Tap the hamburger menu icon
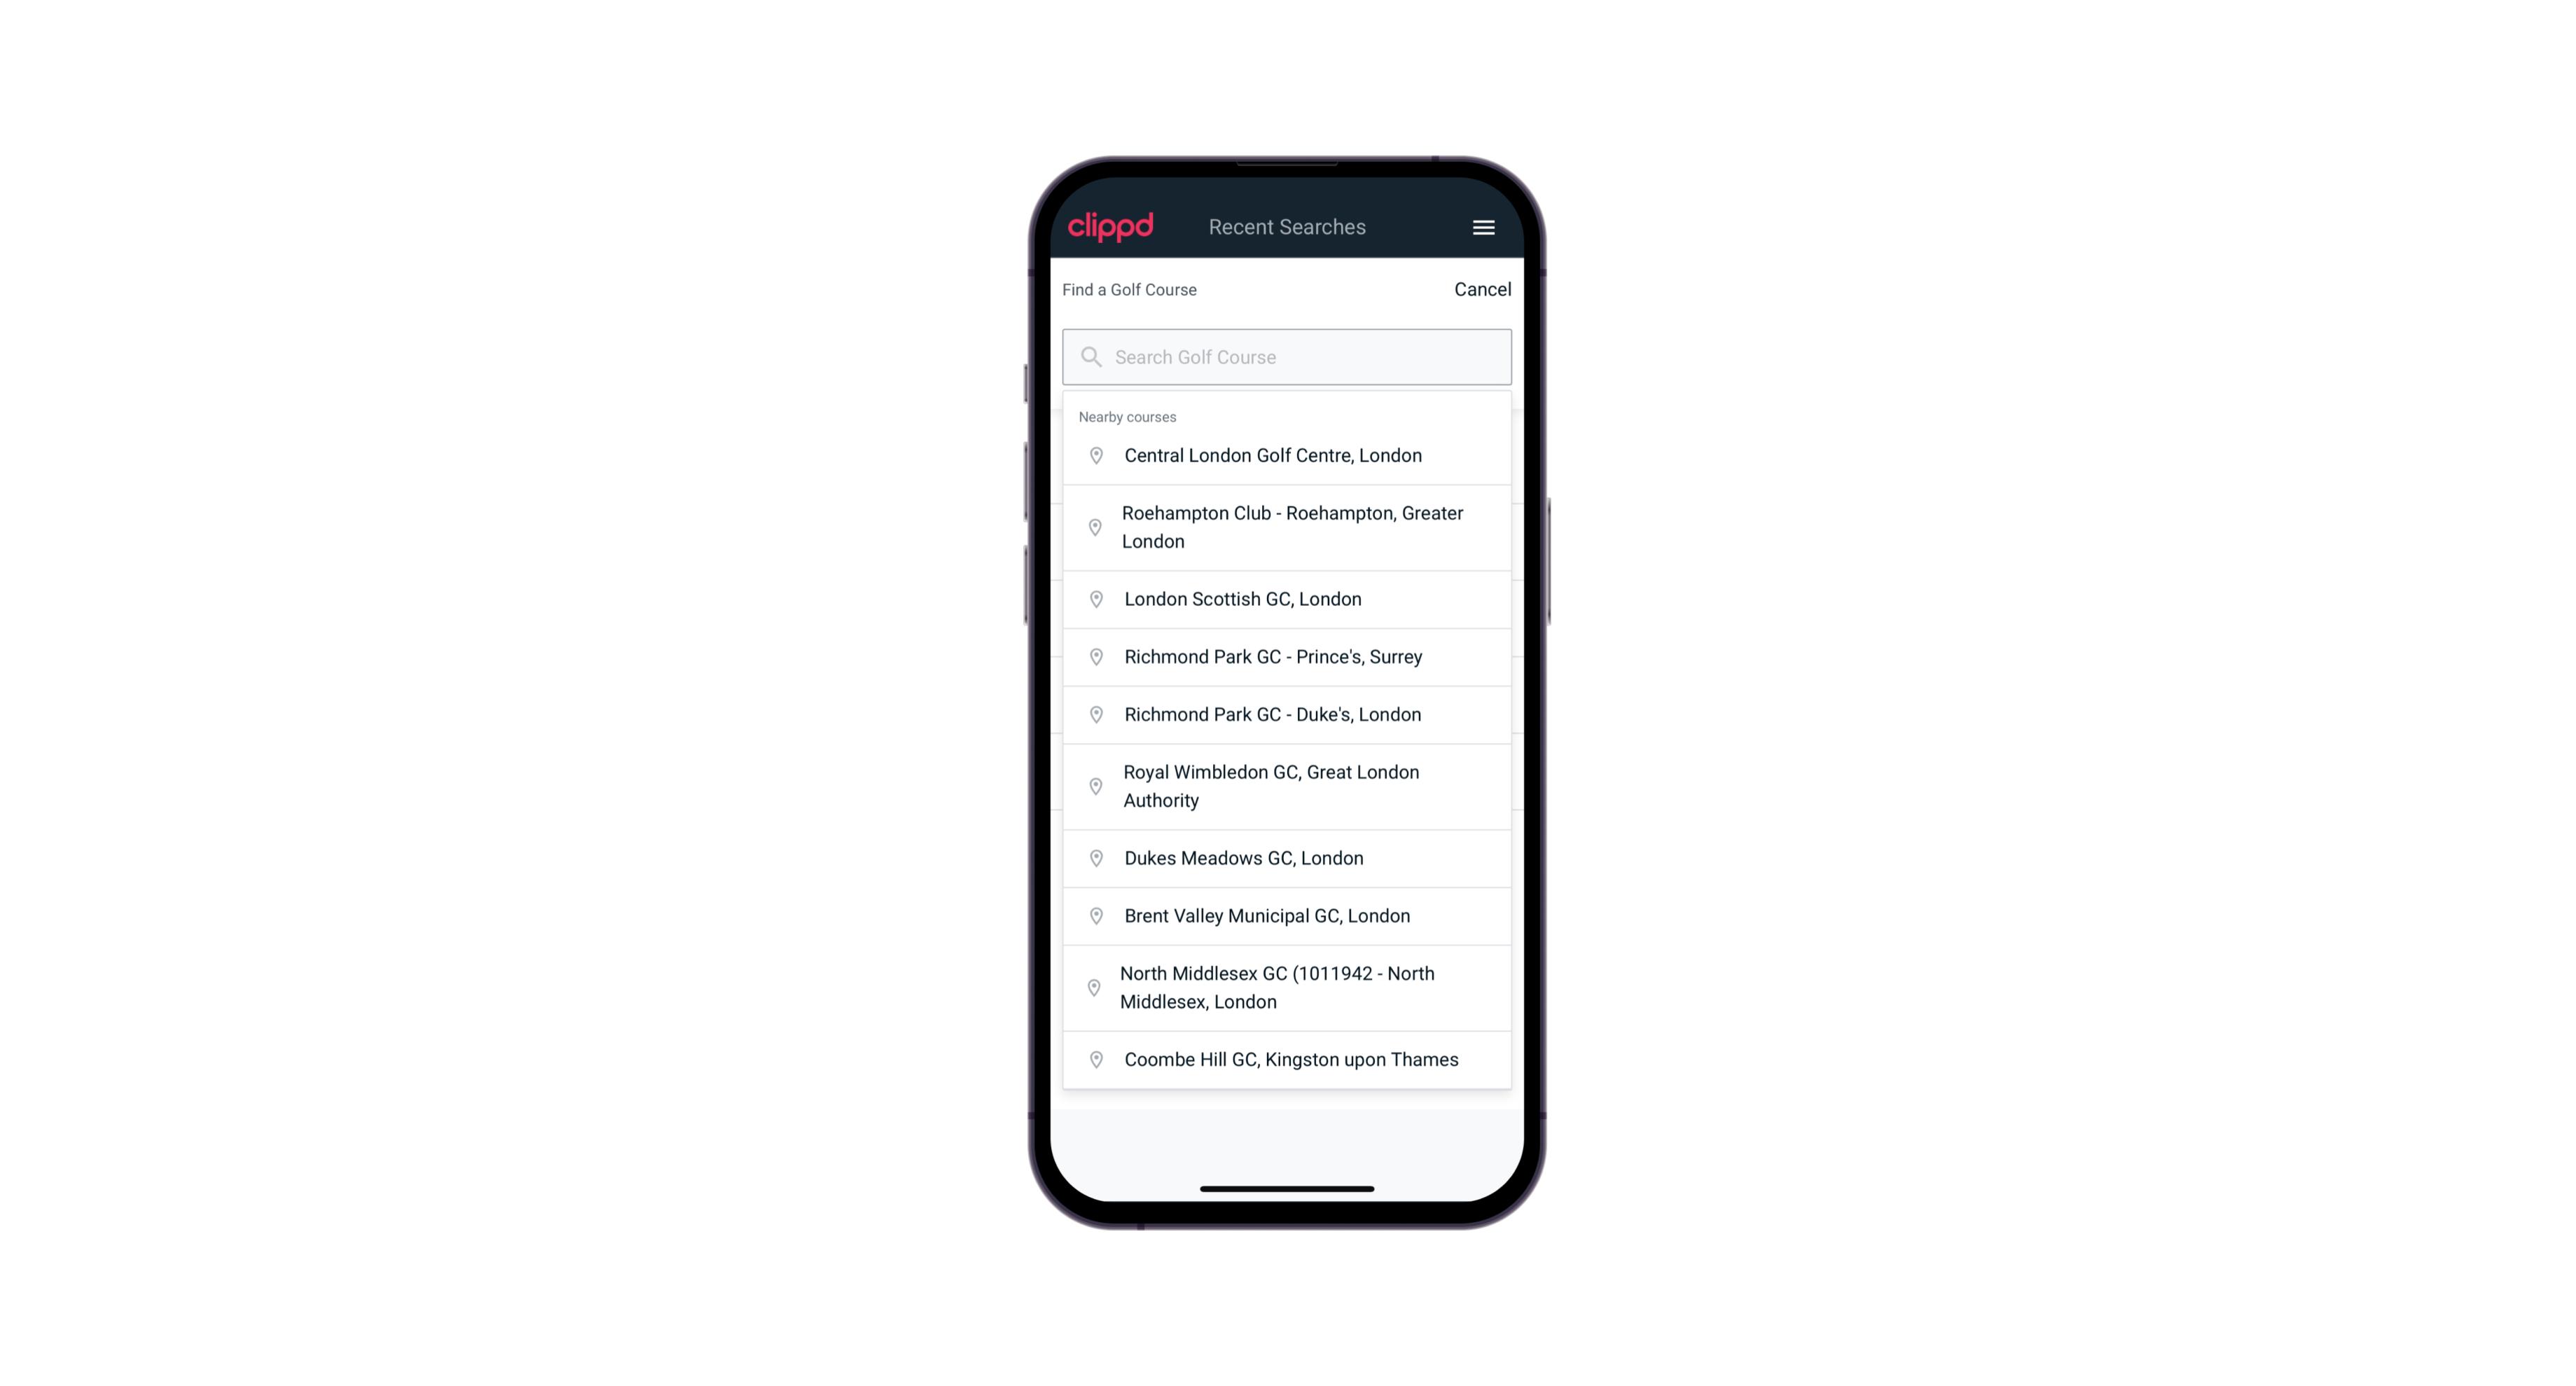 (1483, 227)
